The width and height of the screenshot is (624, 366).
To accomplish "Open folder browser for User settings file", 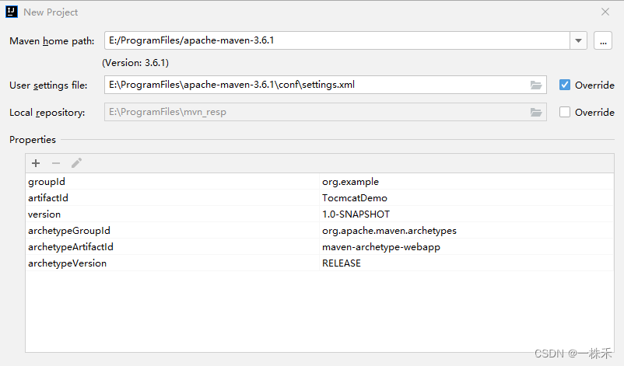I will pos(536,85).
